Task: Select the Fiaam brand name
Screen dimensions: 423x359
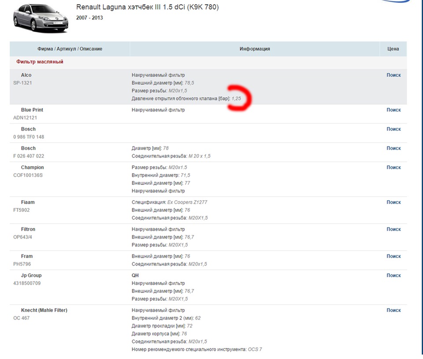Action: (x=28, y=202)
